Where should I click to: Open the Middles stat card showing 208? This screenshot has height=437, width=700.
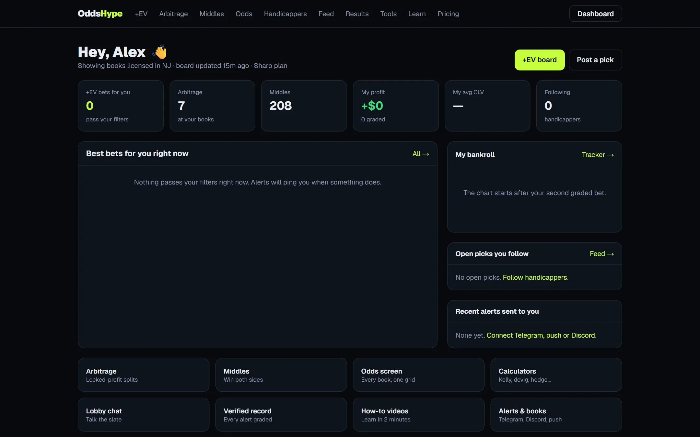304,106
